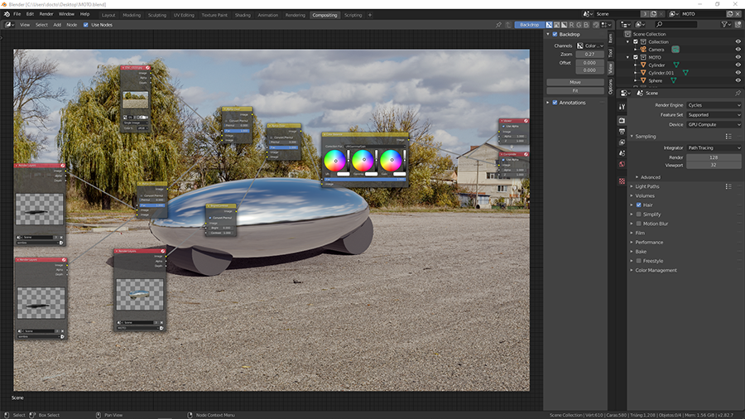Open the Device dropdown set to GPU Compute
745x419 pixels.
(714, 124)
